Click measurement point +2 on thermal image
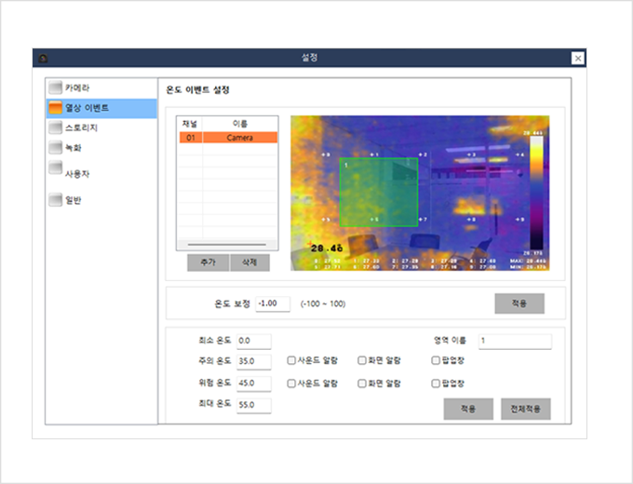The image size is (633, 484). point(423,155)
